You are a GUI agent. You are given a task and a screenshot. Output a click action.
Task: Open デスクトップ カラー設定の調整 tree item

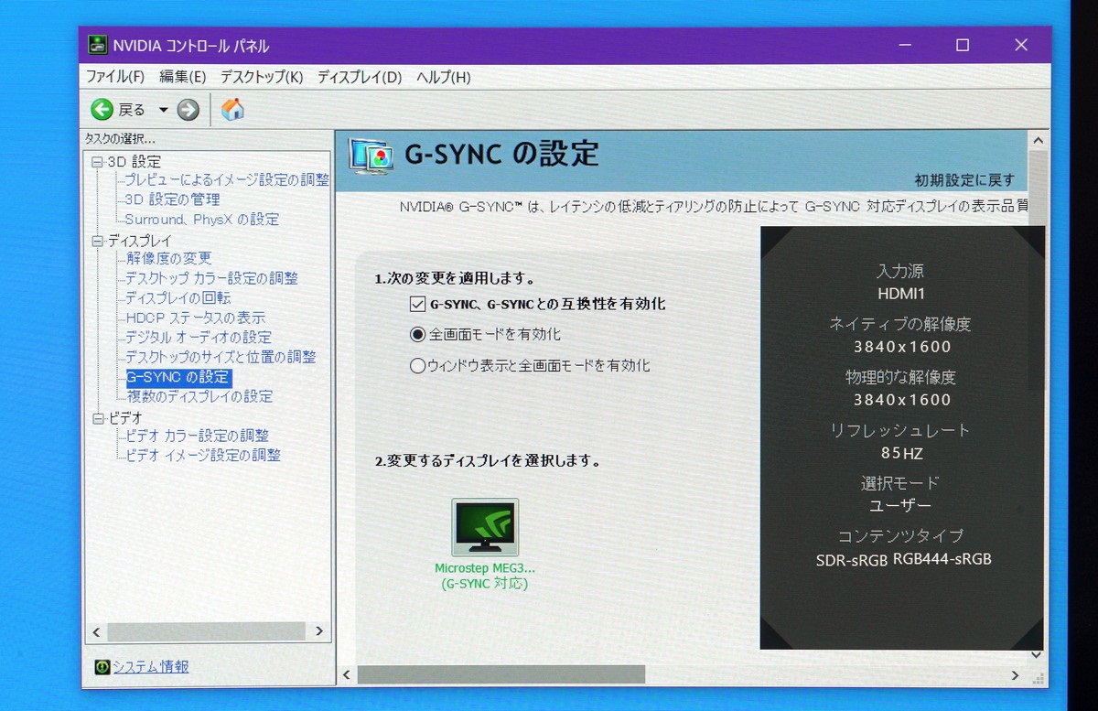pyautogui.click(x=211, y=278)
